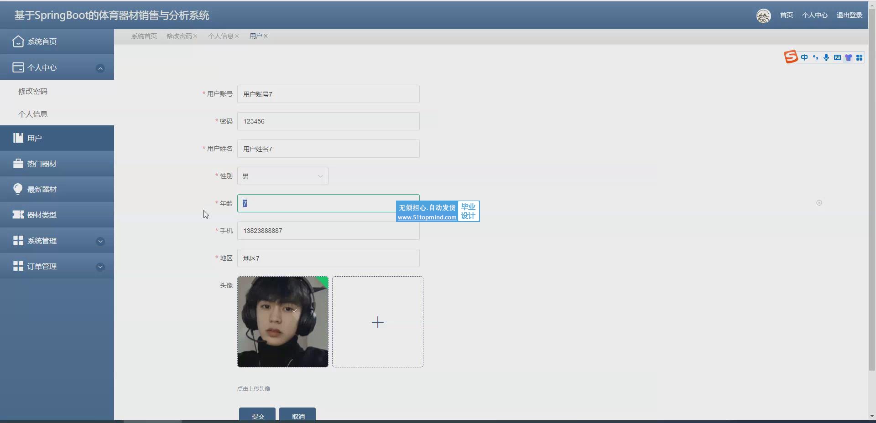Click the 用户 book icon in sidebar
This screenshot has width=876, height=423.
18,138
